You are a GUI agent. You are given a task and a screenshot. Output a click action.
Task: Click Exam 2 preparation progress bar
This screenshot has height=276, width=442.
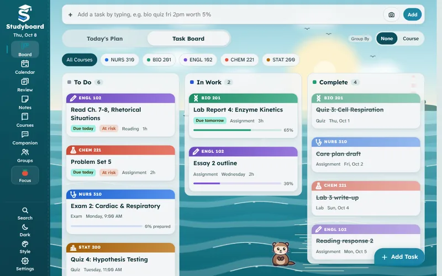pos(107,226)
